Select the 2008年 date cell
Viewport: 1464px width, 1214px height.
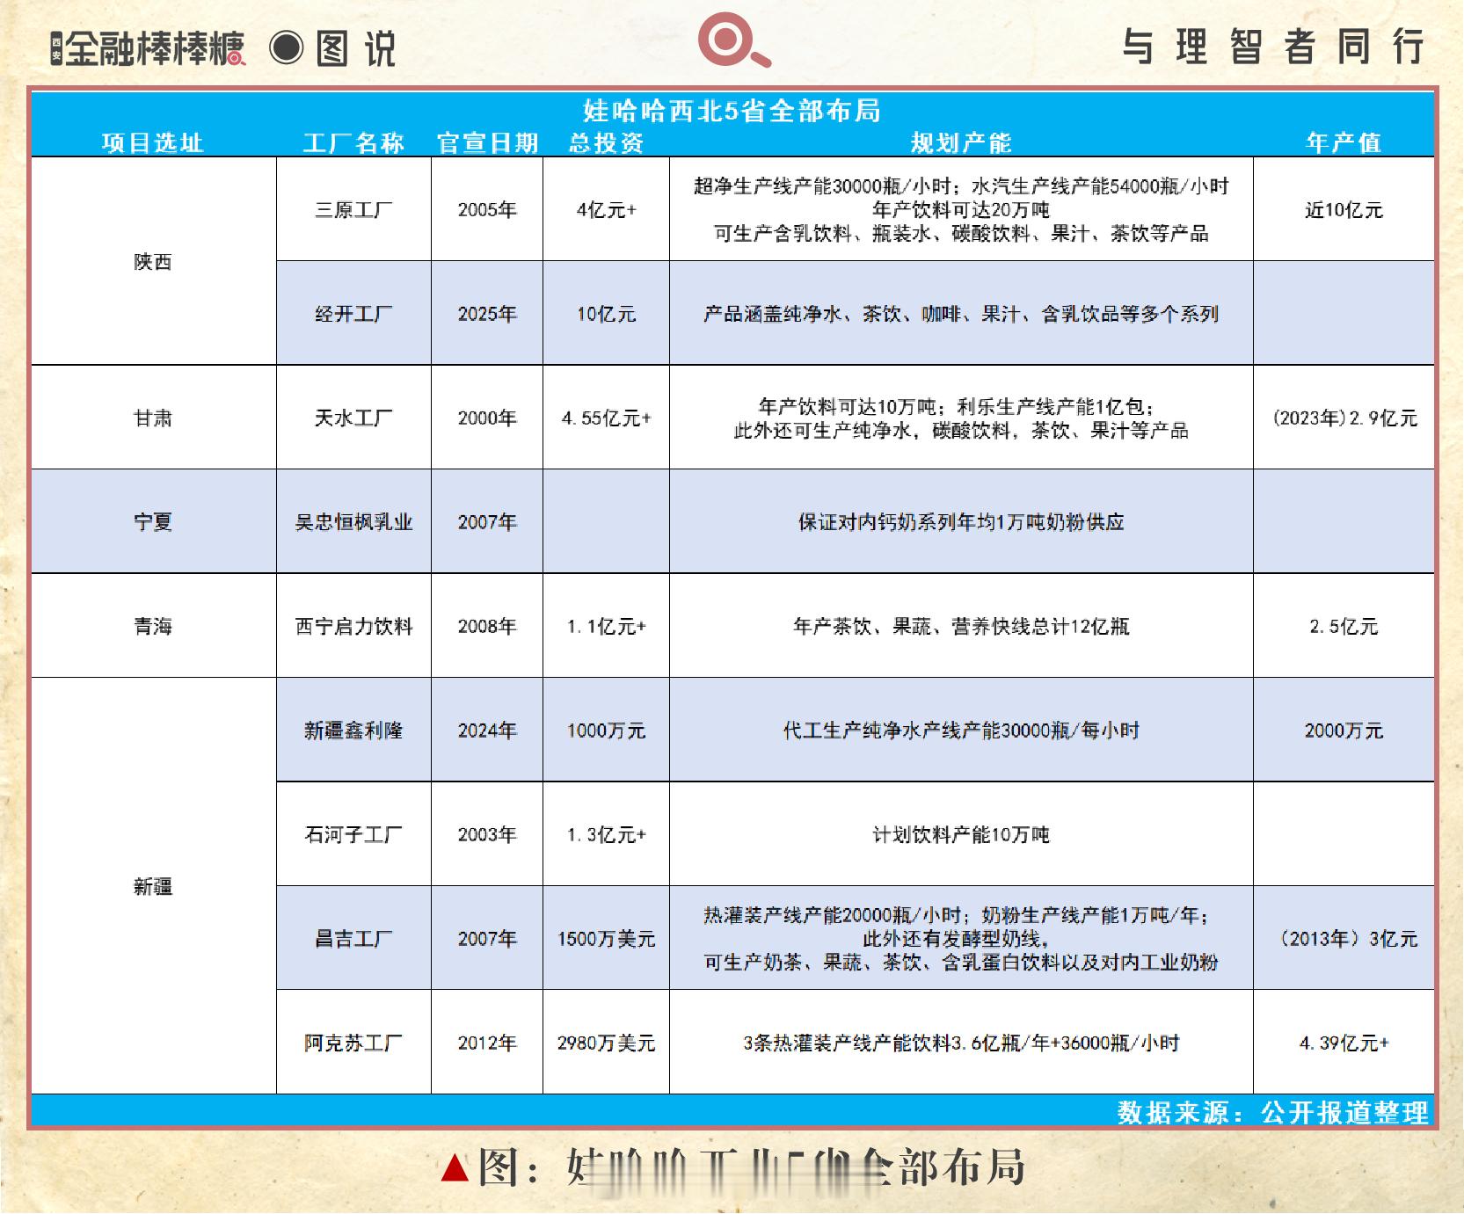(x=487, y=627)
